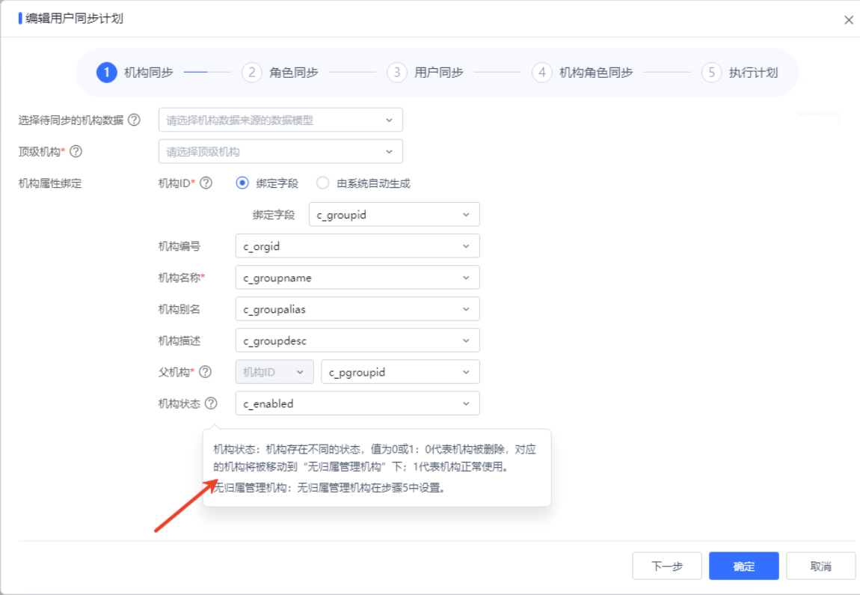Open the 机构状态 c_enabled dropdown
The image size is (860, 595).
click(357, 403)
